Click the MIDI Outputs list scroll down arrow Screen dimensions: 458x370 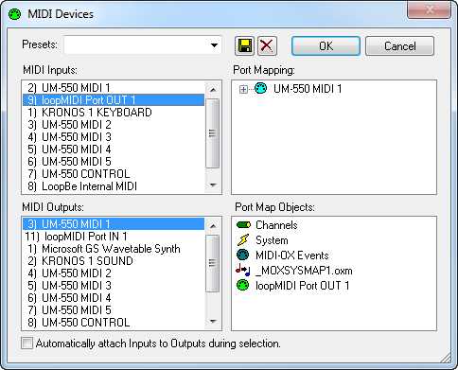[213, 321]
